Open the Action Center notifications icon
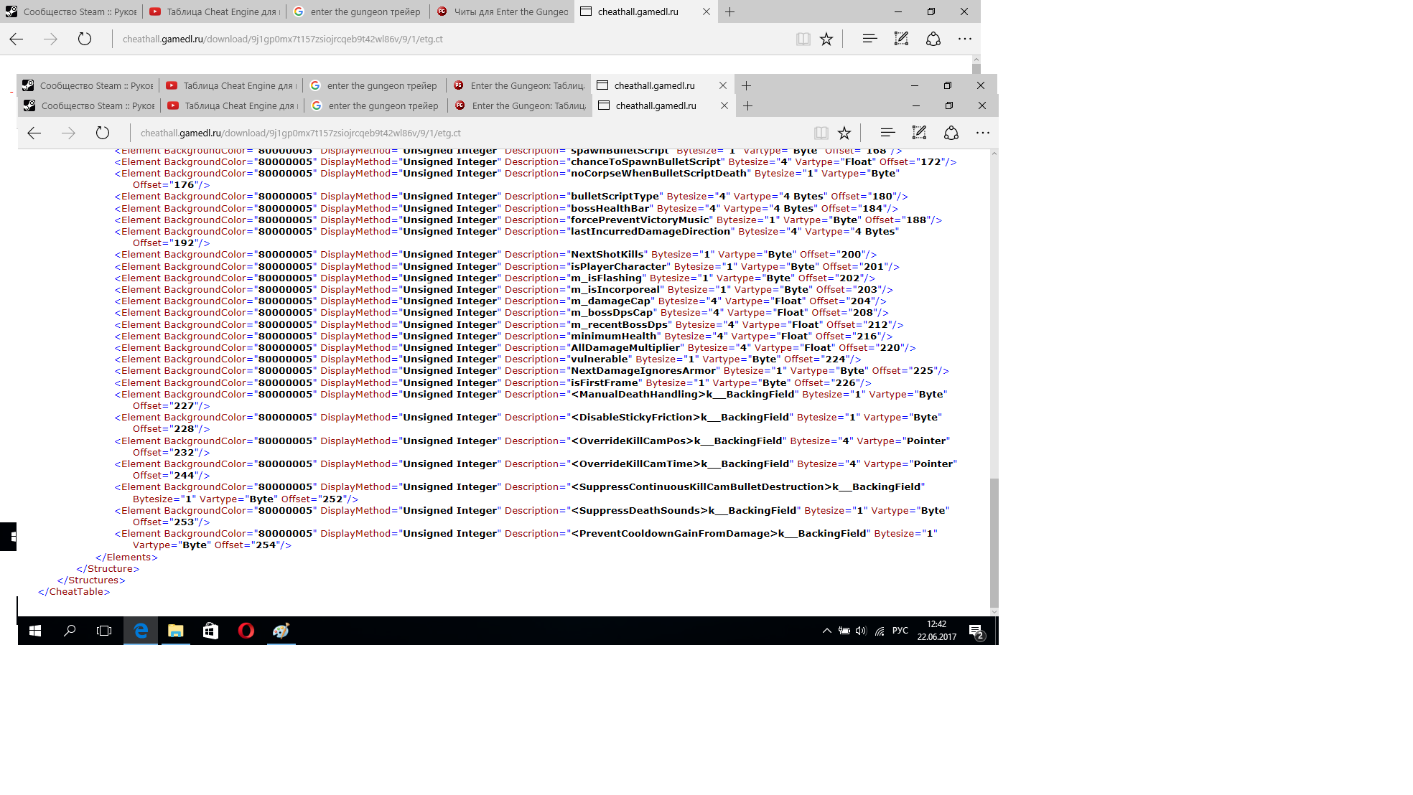Viewport: 1413px width, 795px height. pos(976,631)
